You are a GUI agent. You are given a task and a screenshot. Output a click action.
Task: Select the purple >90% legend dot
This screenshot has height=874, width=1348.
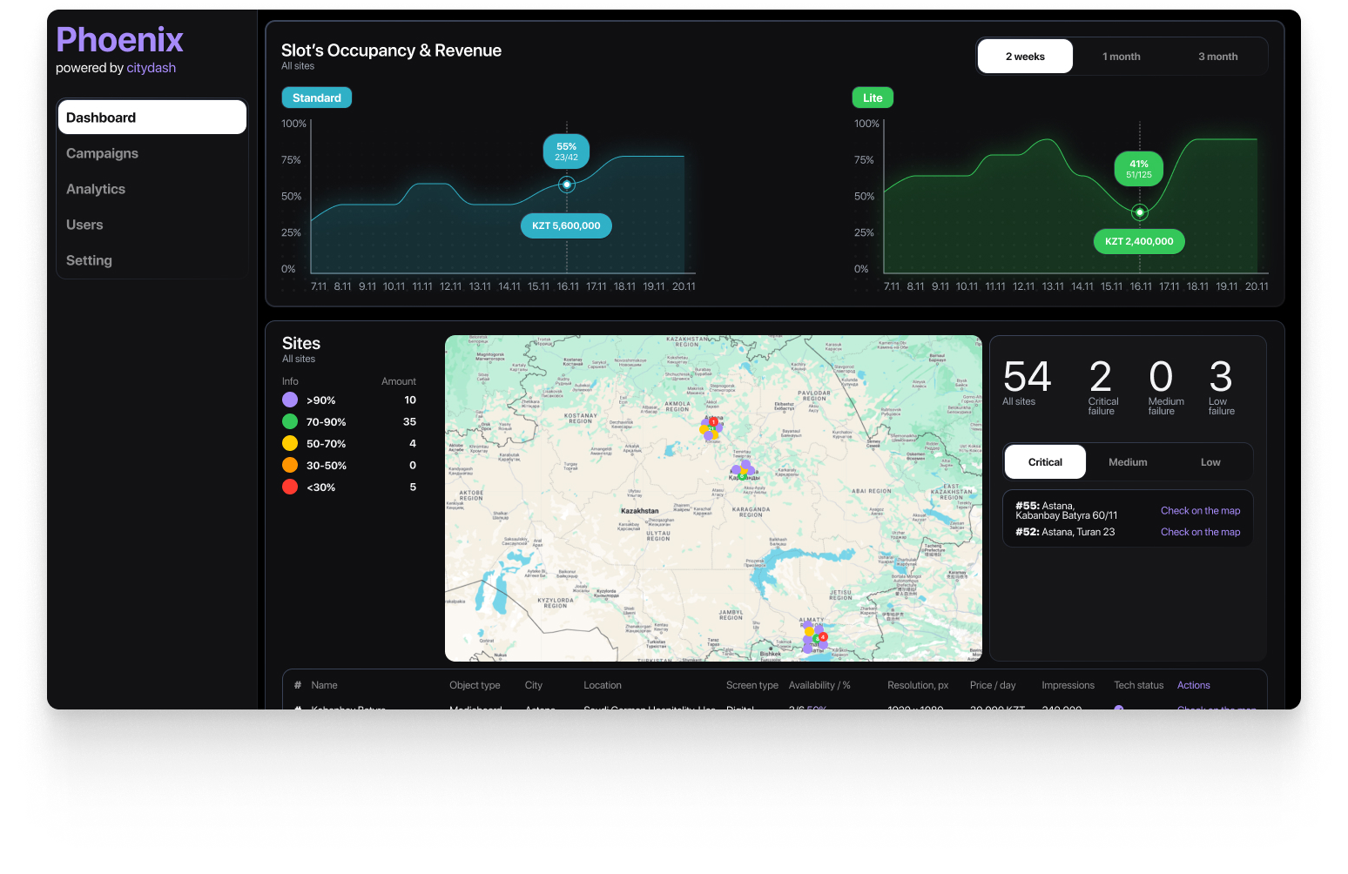pos(290,400)
